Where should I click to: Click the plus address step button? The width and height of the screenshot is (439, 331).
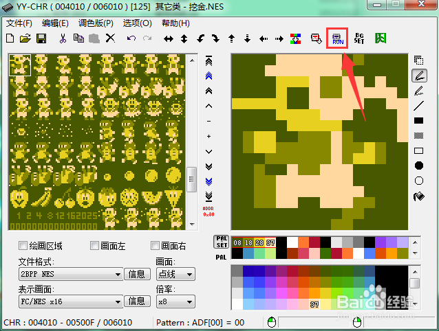[x=209, y=136]
